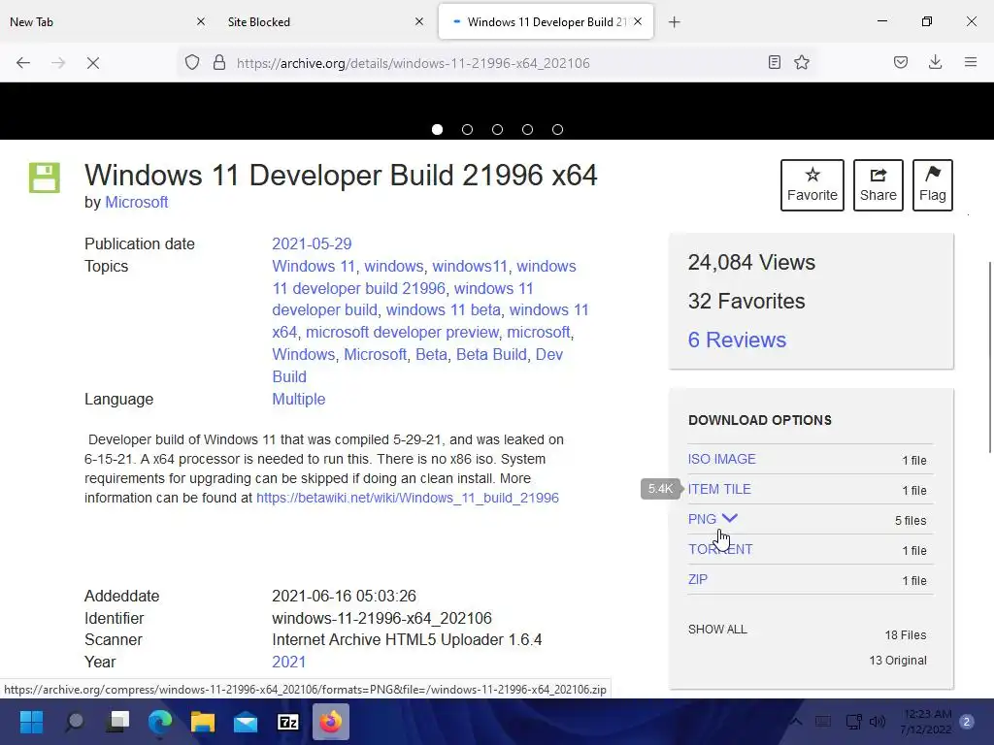Open the 2021 year link

pos(289,662)
